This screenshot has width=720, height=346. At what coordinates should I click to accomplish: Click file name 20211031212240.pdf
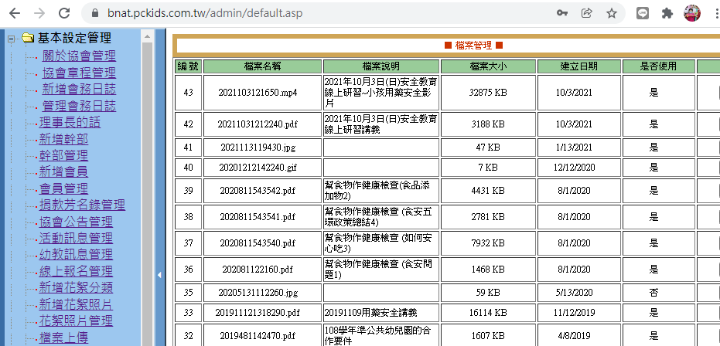(x=257, y=124)
